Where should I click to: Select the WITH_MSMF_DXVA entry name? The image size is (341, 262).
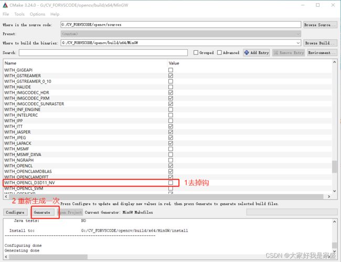[x=23, y=155]
